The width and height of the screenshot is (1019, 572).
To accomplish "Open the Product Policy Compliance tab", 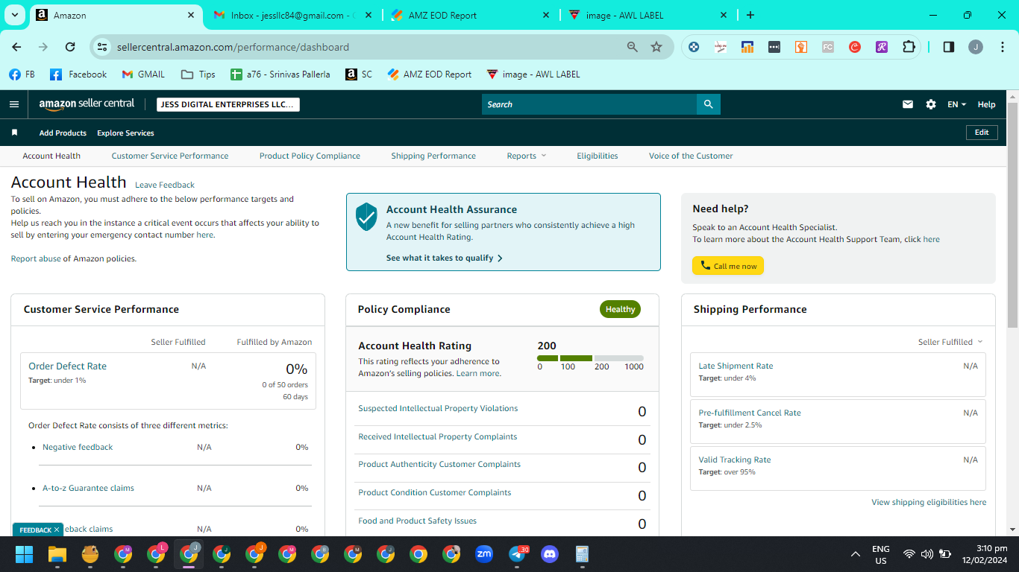I will tap(310, 156).
